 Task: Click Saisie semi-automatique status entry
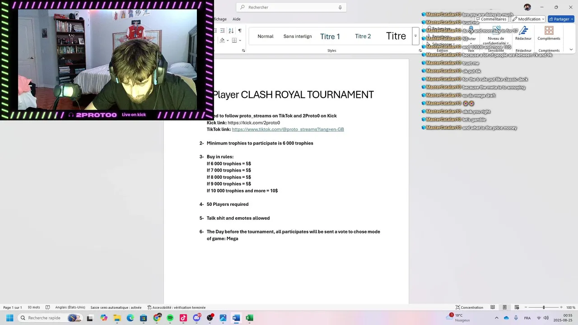pyautogui.click(x=116, y=307)
